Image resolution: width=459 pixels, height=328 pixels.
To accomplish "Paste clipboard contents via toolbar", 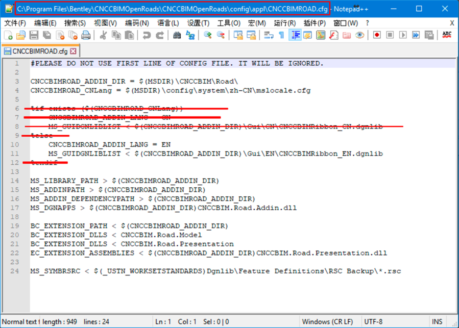I will pyautogui.click(x=129, y=35).
